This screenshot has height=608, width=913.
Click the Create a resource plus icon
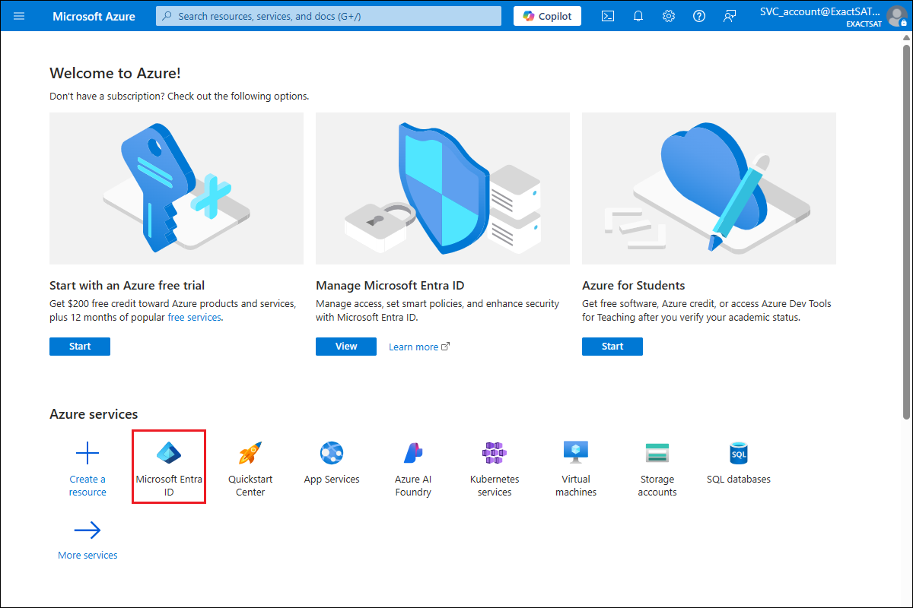(x=87, y=454)
